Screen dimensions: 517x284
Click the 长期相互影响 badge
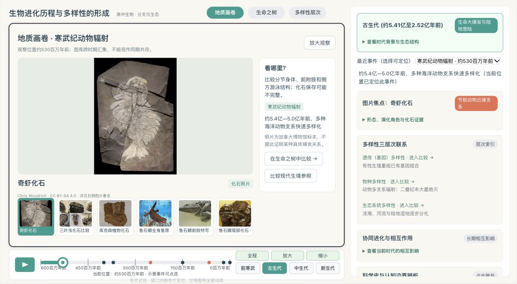click(x=480, y=238)
